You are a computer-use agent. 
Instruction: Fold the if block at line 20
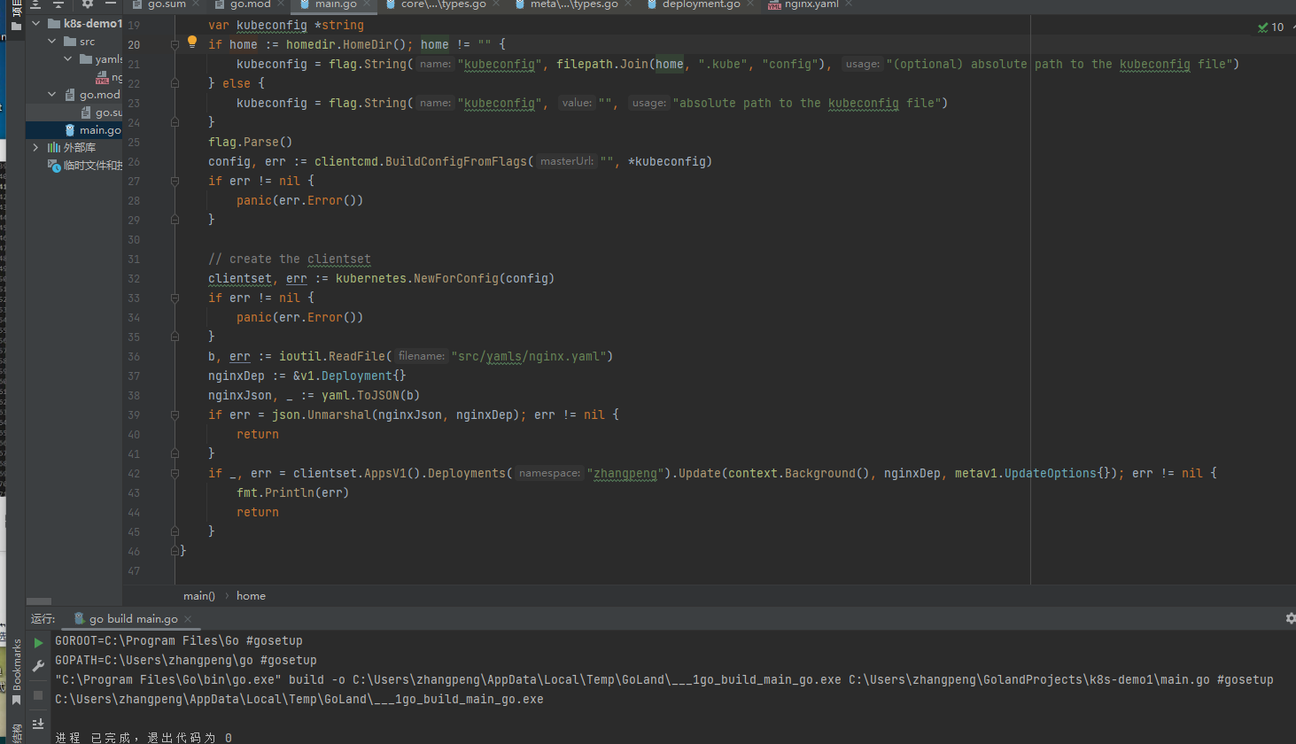[x=175, y=44]
